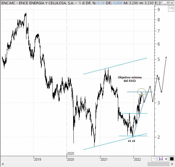Click price axis label 5
The height and width of the screenshot is (167, 175).
[x=159, y=59]
